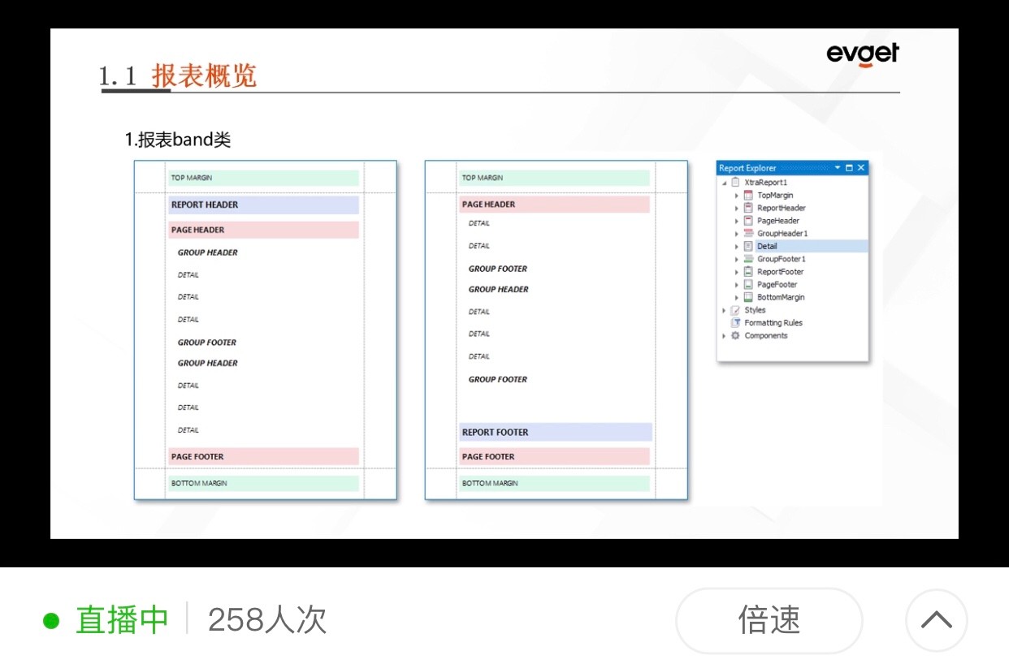Viewport: 1009px width, 668px height.
Task: Expand the PageHeader node
Action: pyautogui.click(x=737, y=221)
